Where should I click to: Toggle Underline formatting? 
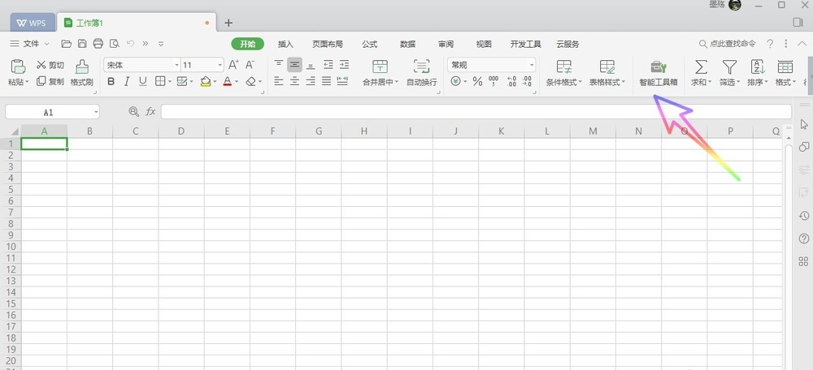142,81
